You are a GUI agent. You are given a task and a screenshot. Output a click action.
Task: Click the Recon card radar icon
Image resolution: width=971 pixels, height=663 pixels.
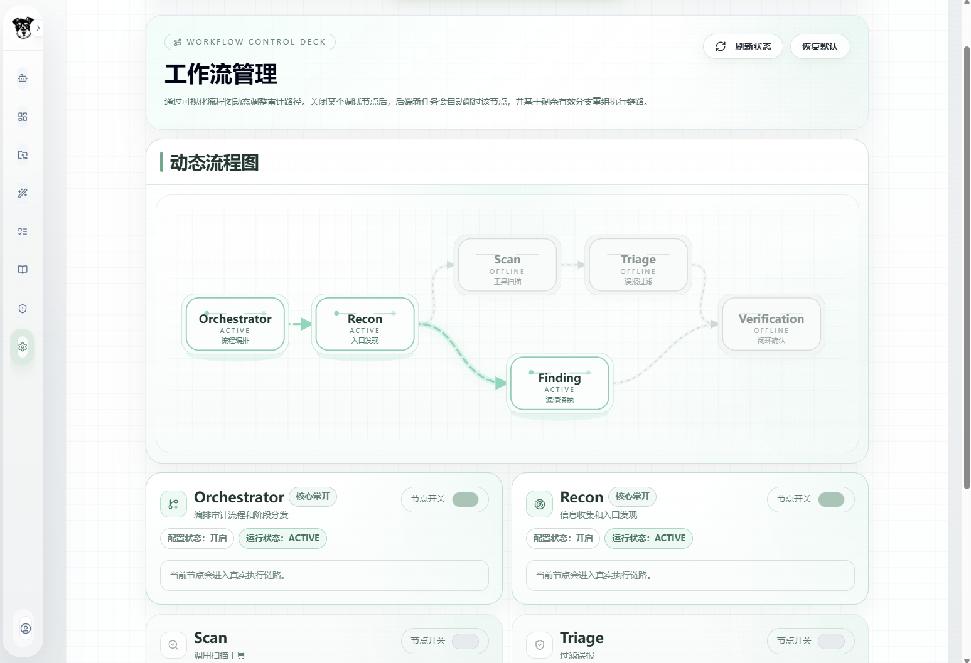tap(539, 504)
